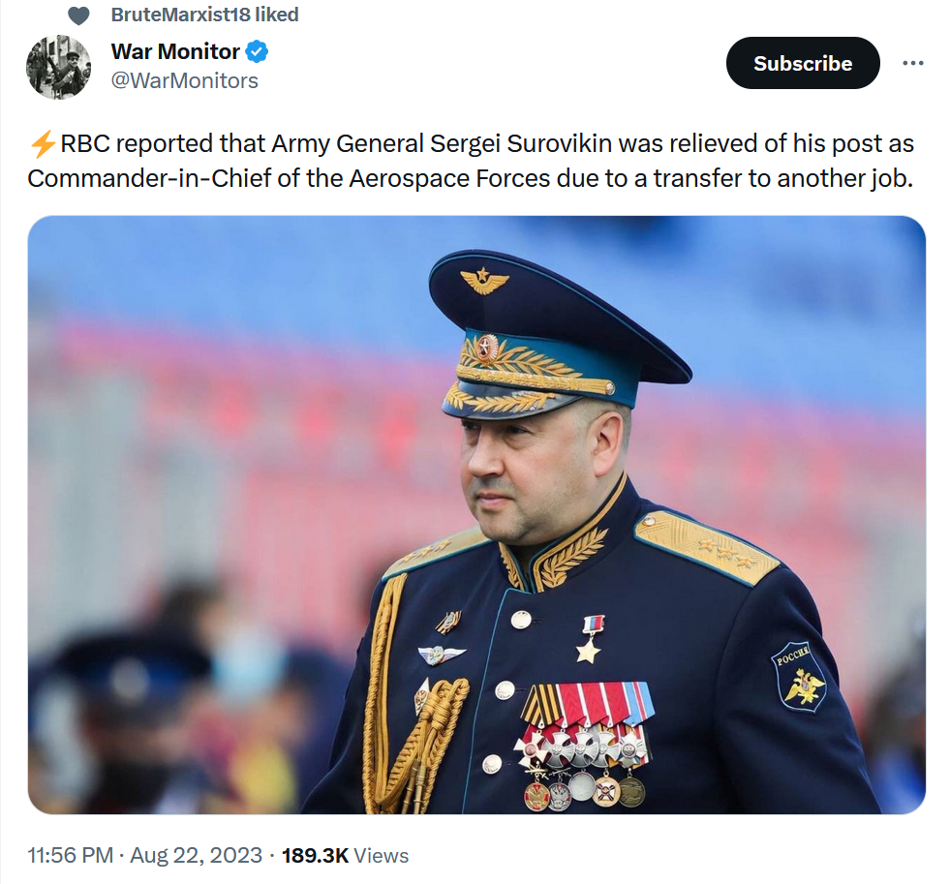This screenshot has width=950, height=884.
Task: View the 189.3K view count analytics
Action: 315,855
